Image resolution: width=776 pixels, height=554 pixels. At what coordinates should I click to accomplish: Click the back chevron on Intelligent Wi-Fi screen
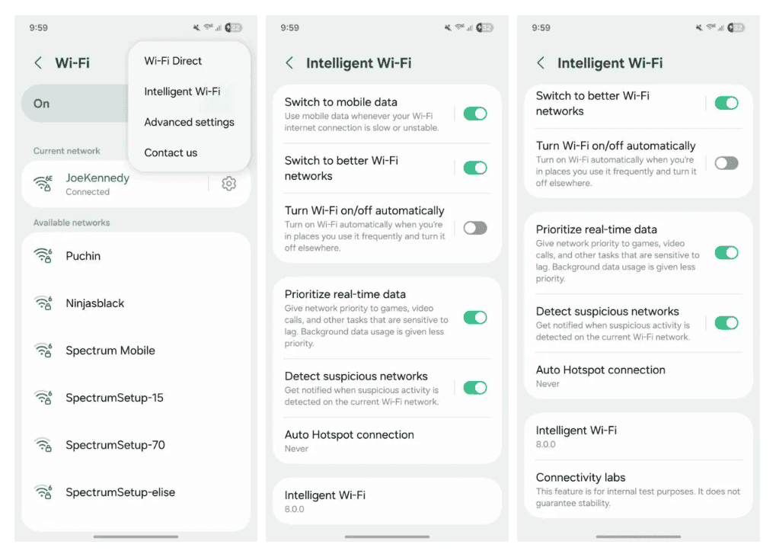coord(289,64)
